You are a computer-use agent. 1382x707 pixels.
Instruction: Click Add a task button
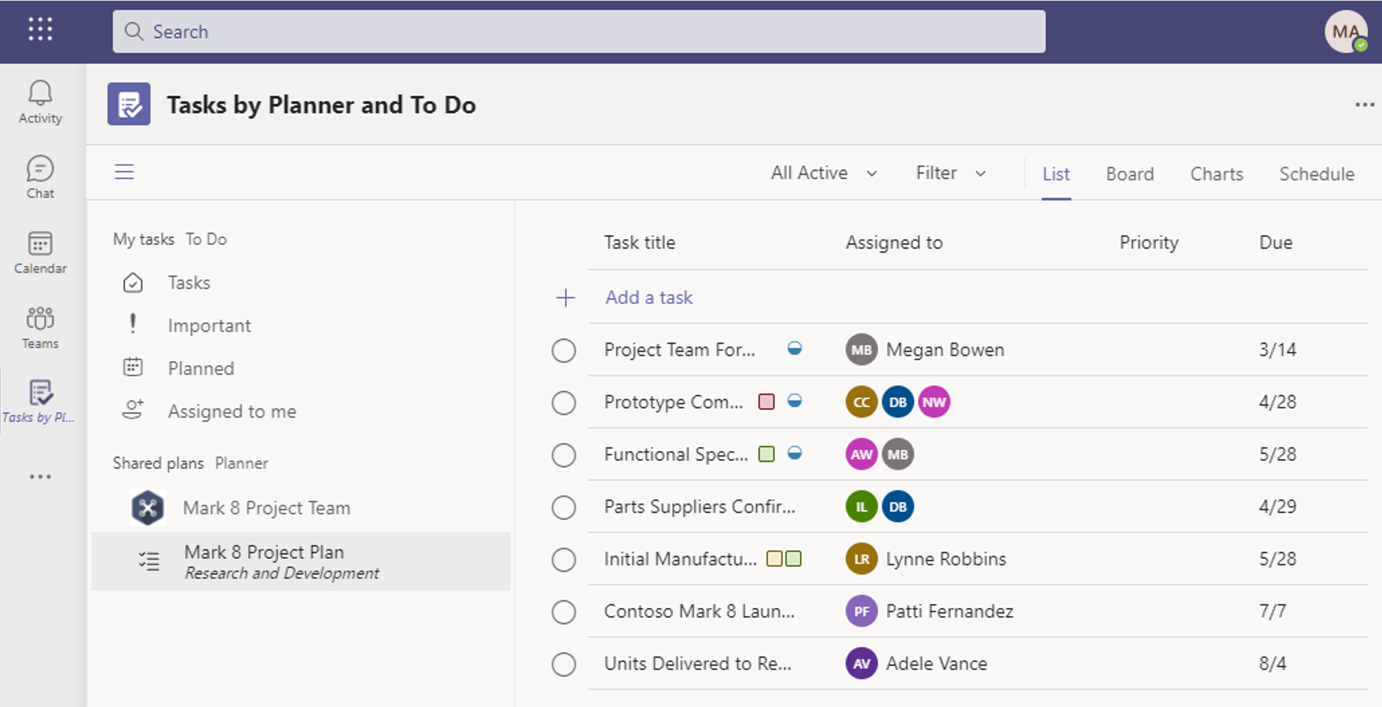(x=648, y=297)
